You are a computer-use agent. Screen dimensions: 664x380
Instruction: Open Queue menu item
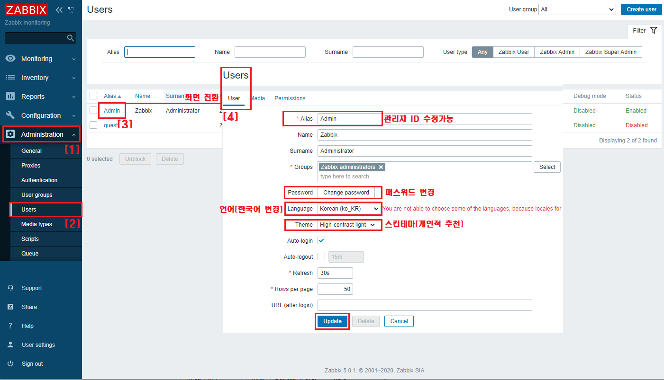click(30, 254)
